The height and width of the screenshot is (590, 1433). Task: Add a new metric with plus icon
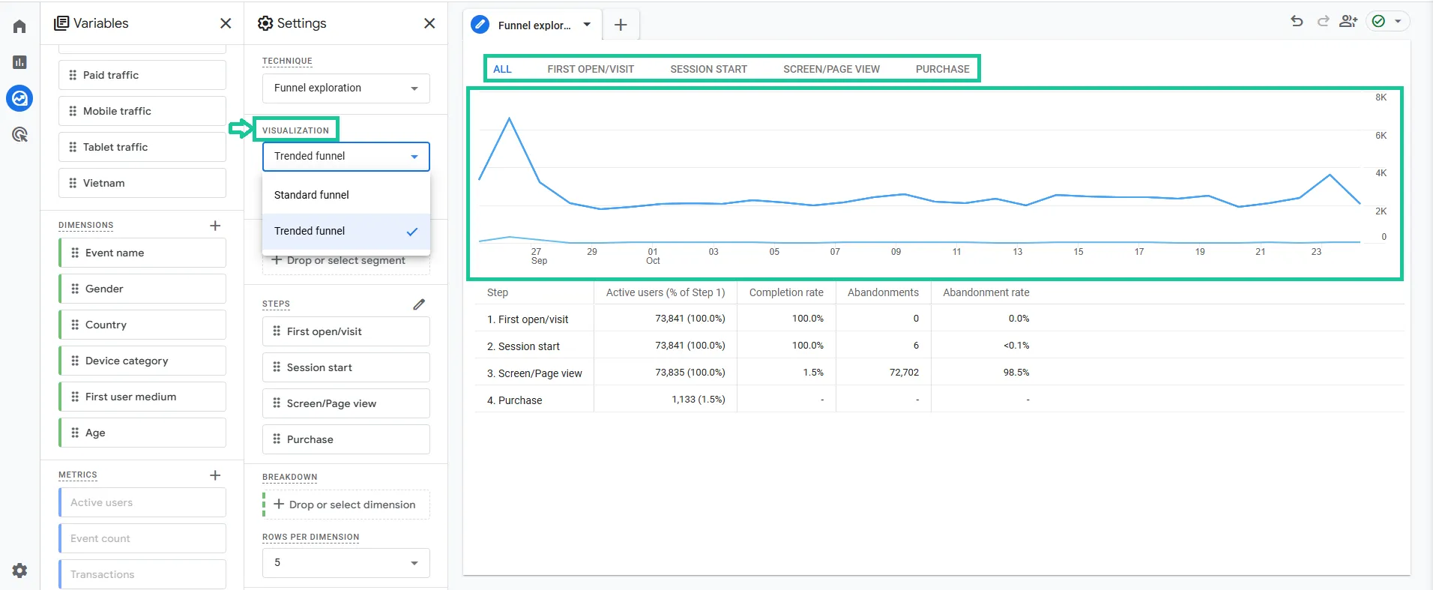(x=215, y=475)
